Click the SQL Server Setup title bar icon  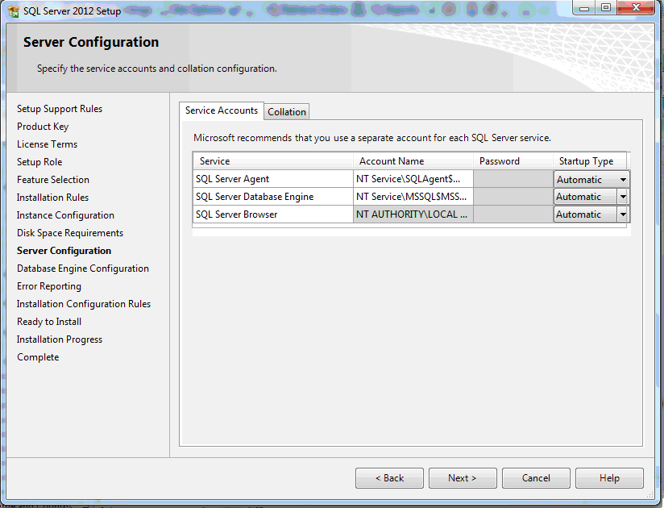point(14,11)
